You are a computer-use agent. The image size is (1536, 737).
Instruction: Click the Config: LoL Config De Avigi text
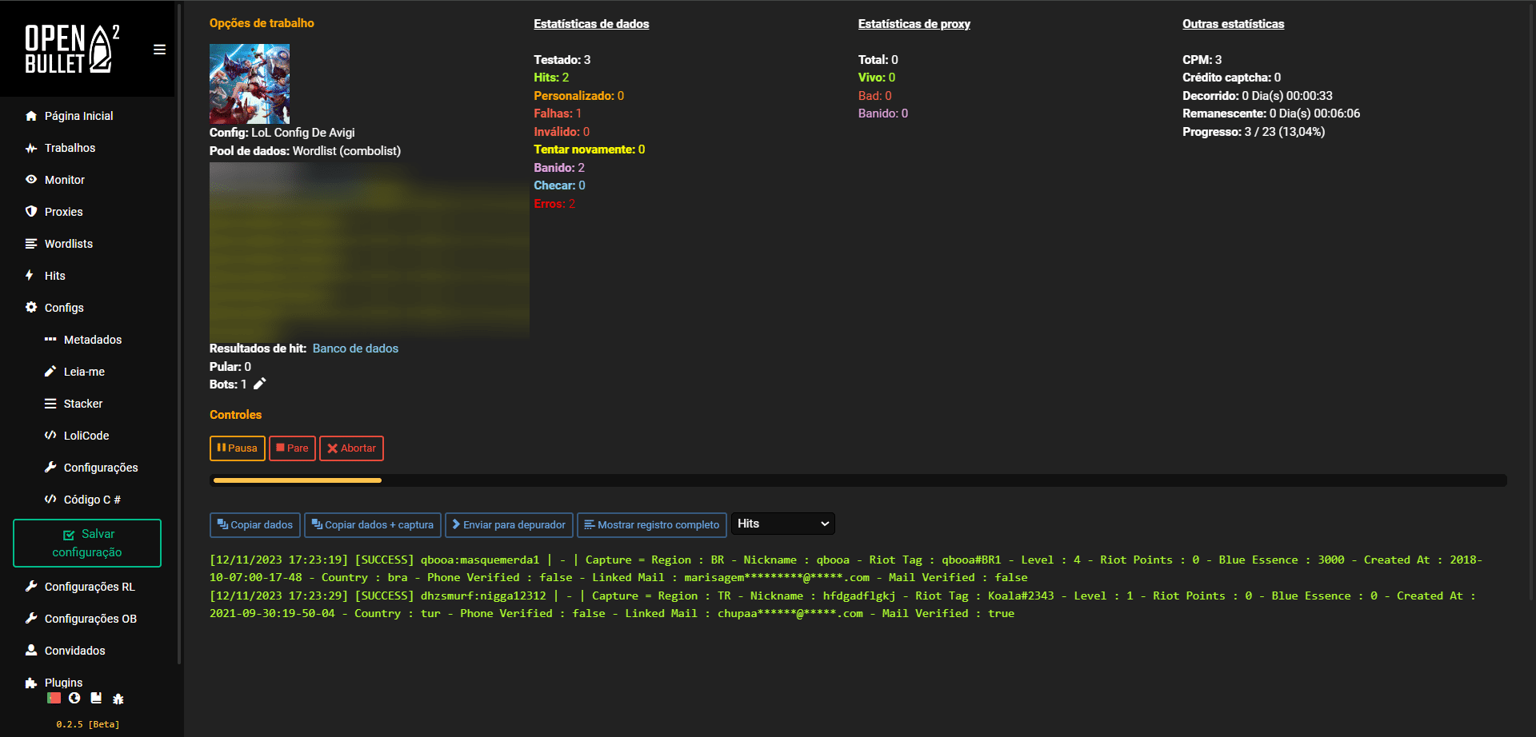(282, 133)
